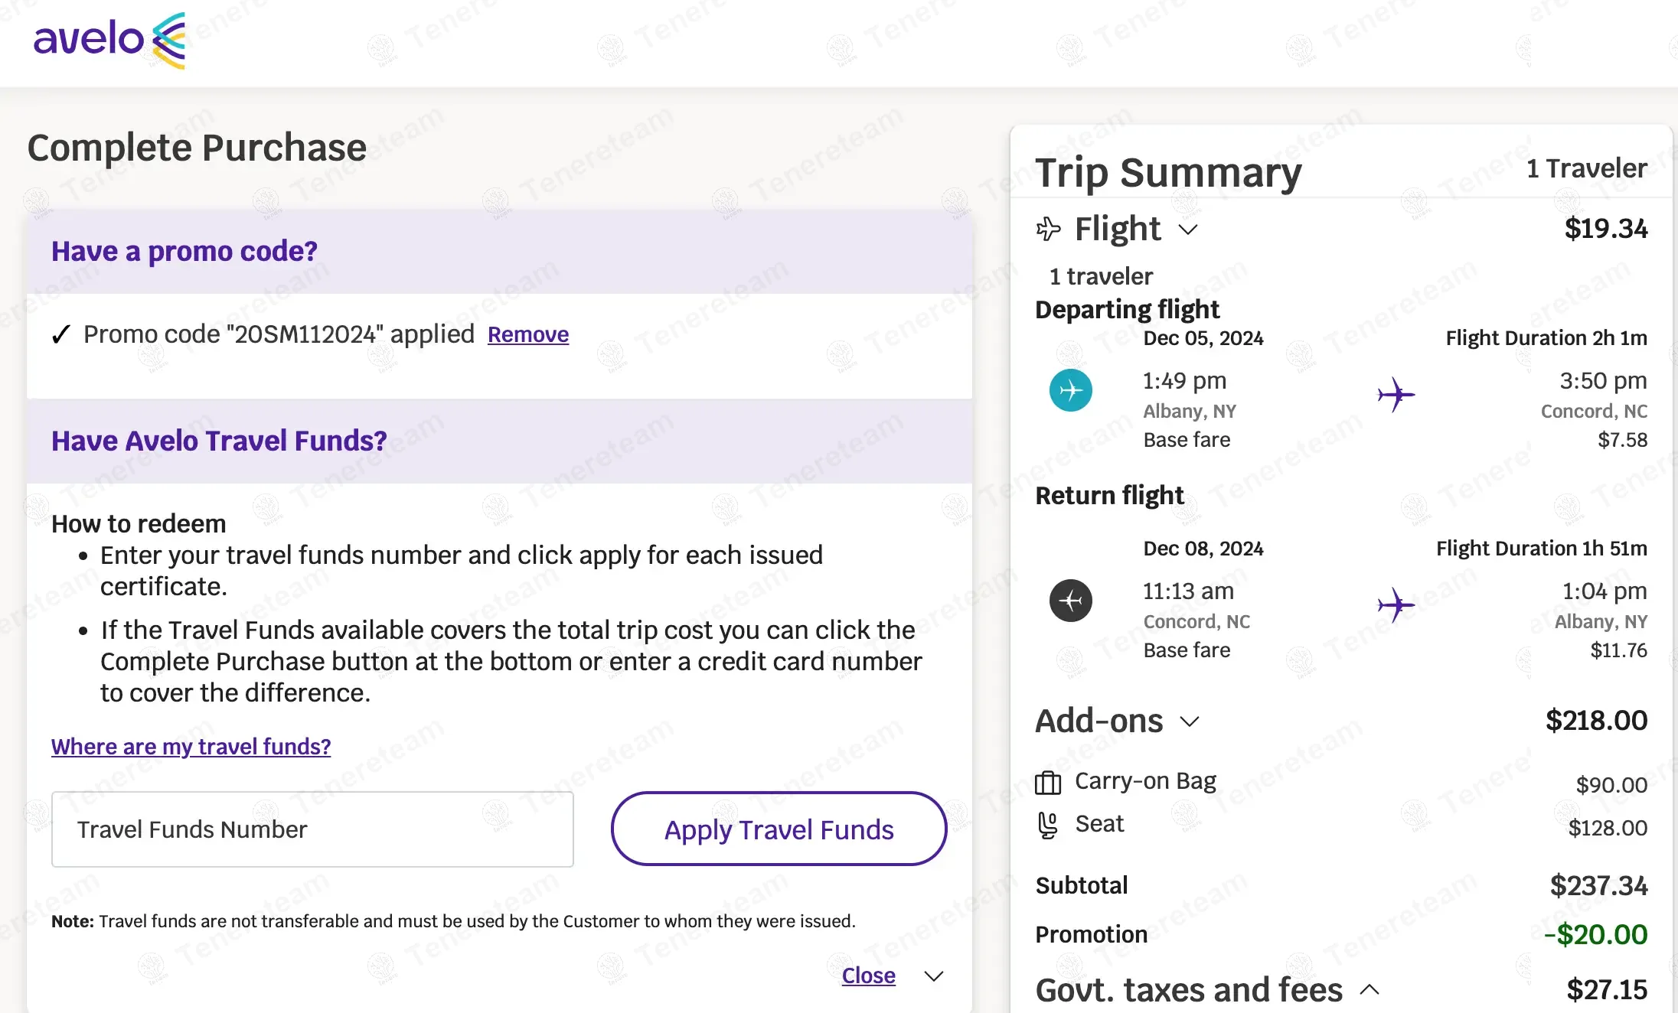This screenshot has height=1013, width=1678.
Task: Click the Carry-on Bag luggage icon
Action: 1048,783
